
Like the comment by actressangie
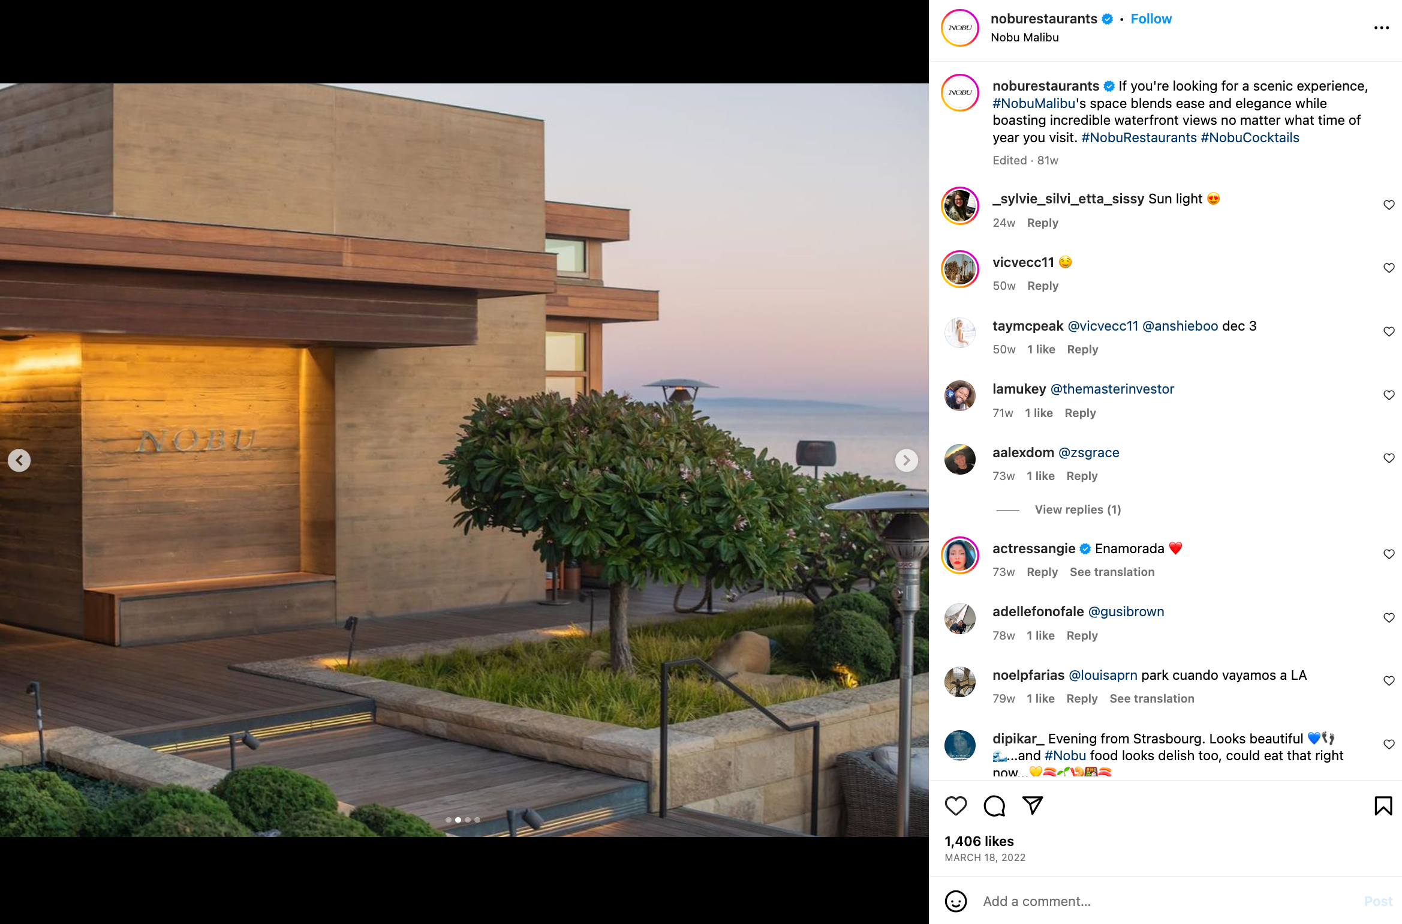point(1389,554)
